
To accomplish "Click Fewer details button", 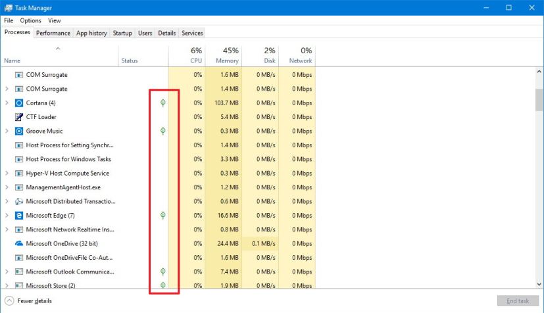I will (28, 301).
